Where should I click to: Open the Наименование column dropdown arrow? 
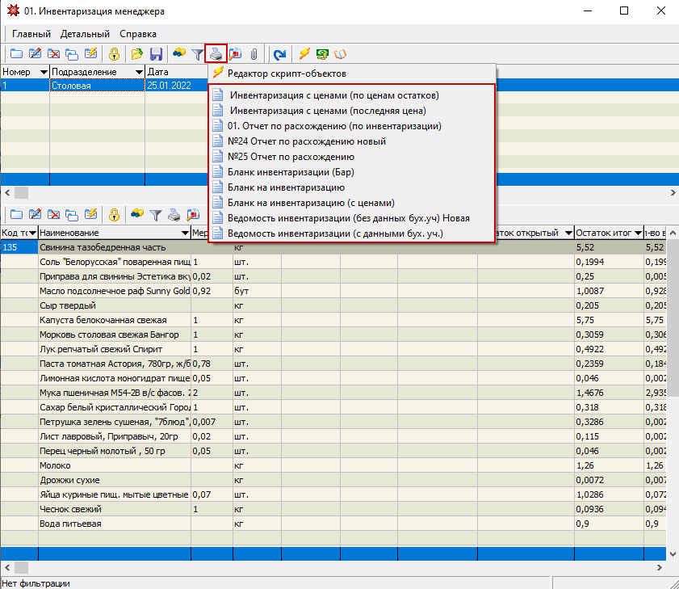185,233
